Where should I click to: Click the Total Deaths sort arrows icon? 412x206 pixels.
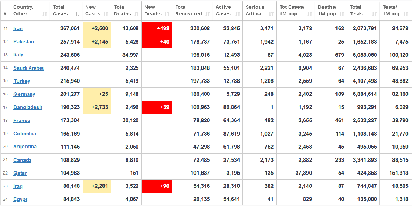click(x=136, y=14)
